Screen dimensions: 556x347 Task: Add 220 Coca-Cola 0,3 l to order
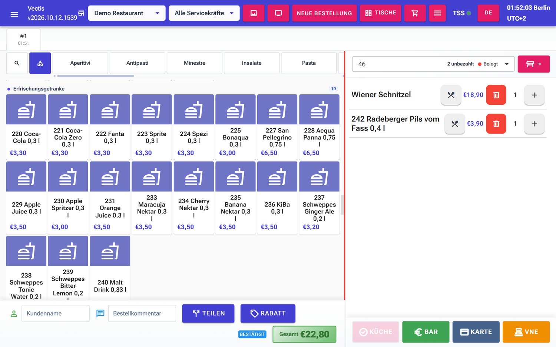(x=26, y=127)
